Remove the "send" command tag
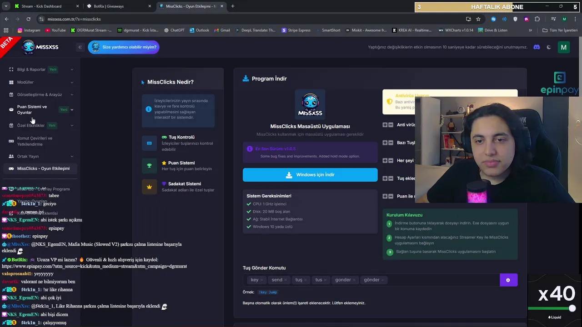Image resolution: width=582 pixels, height=327 pixels. coord(286,280)
